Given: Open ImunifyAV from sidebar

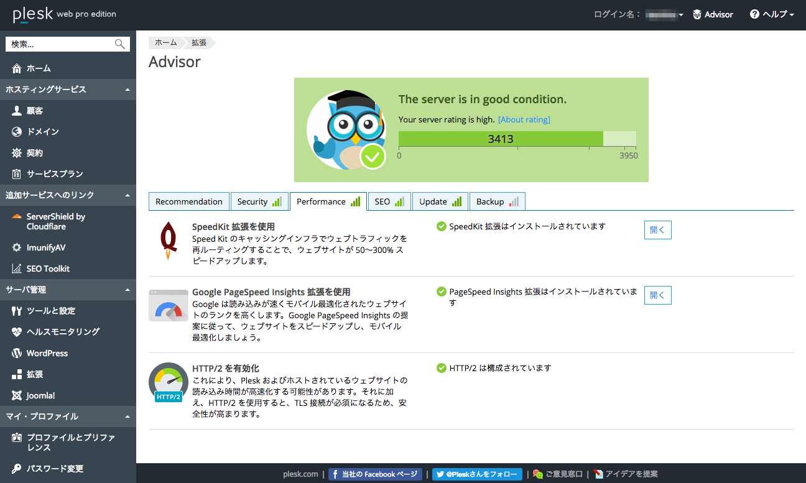Looking at the screenshot, I should coord(45,247).
